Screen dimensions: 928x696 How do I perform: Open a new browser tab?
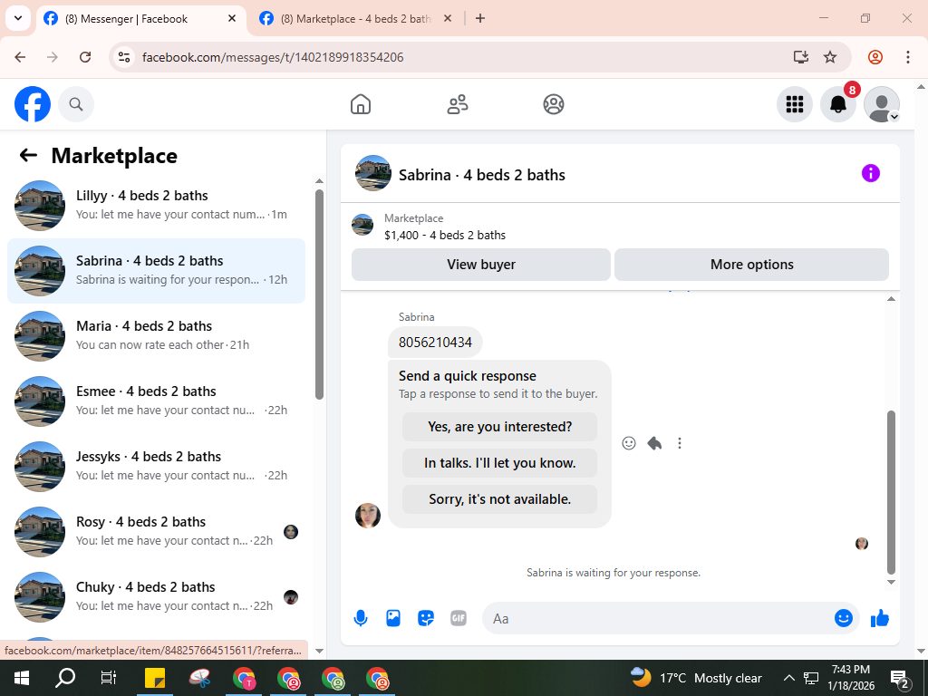480,18
